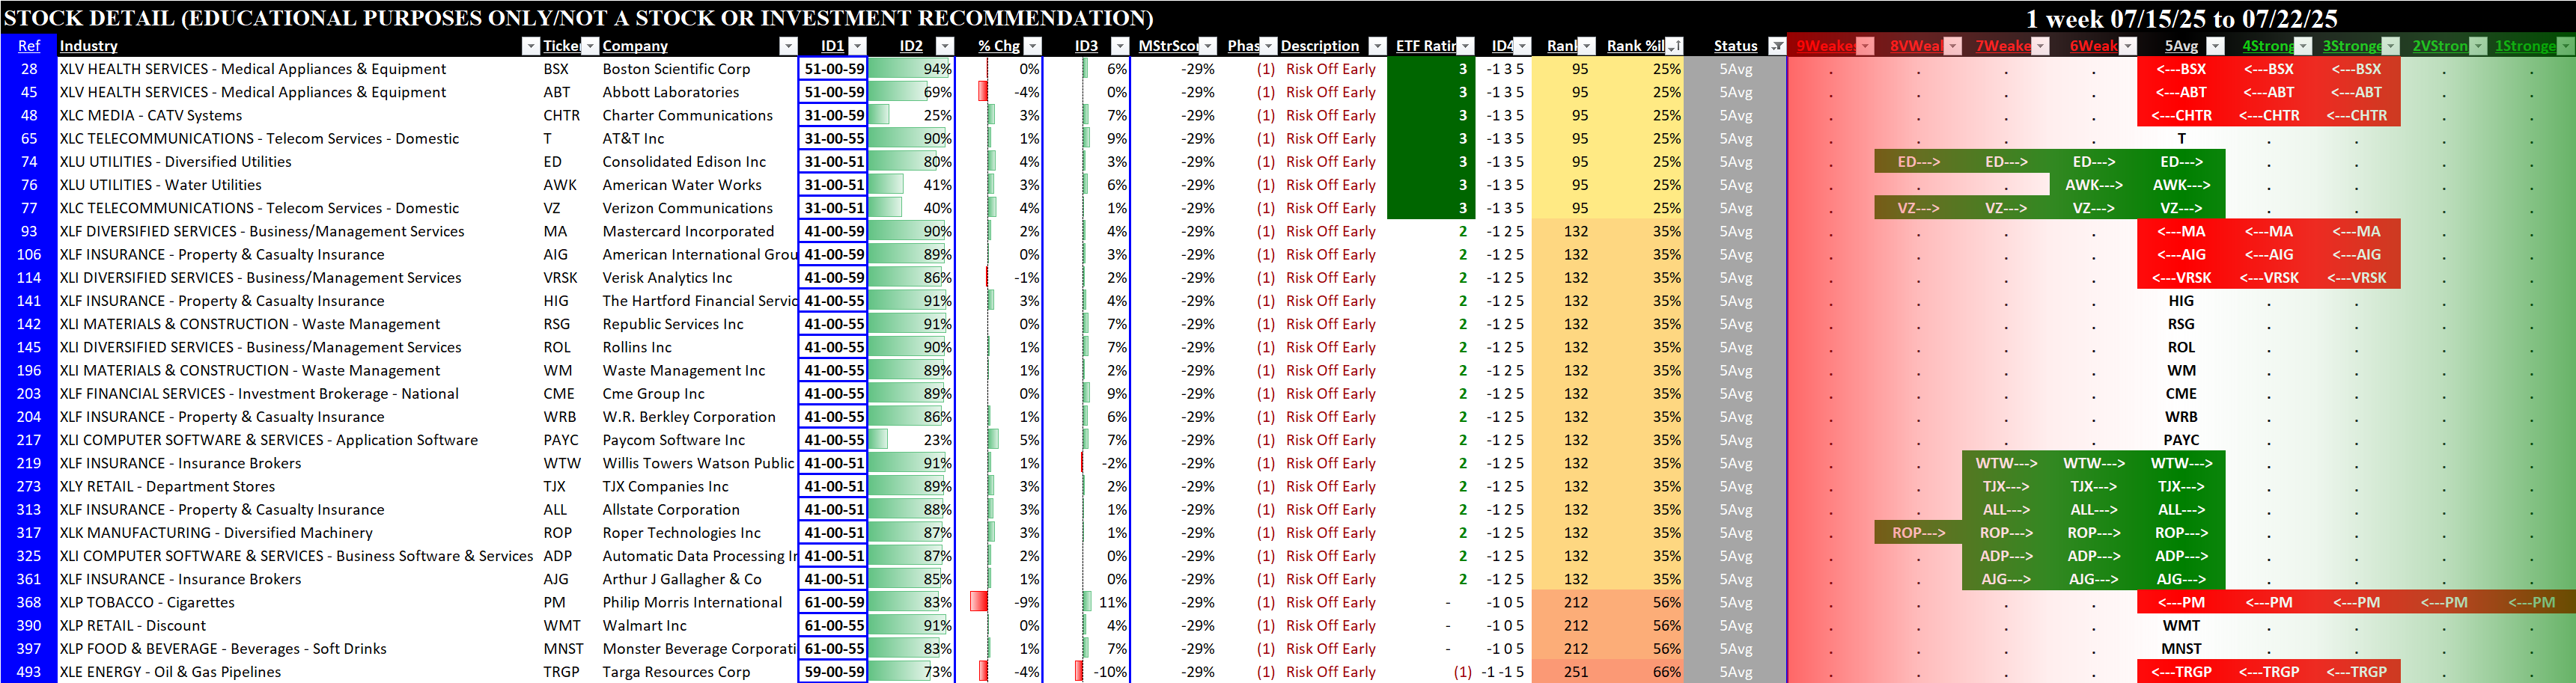2576x683 pixels.
Task: Click the Boston Scientific Corp company cell
Action: click(x=676, y=69)
